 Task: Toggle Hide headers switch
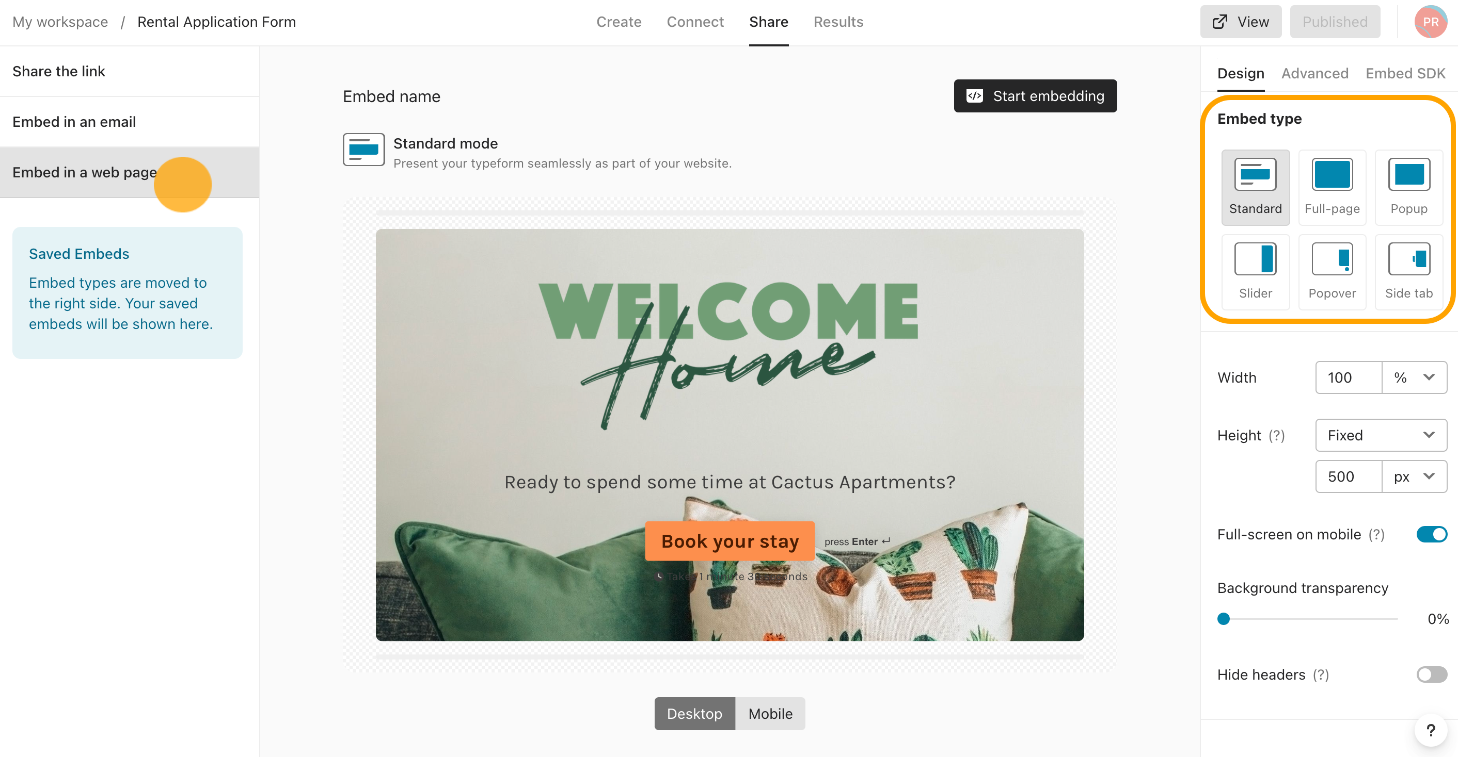(1431, 674)
